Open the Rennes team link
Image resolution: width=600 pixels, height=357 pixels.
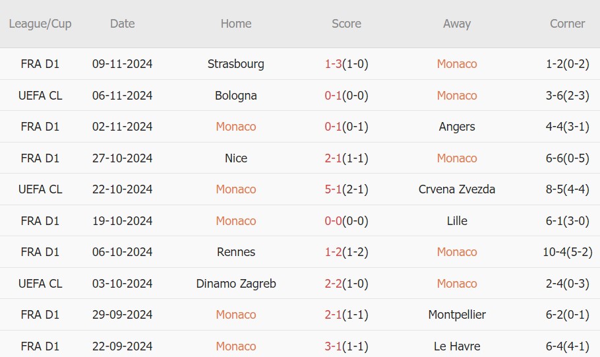click(x=236, y=252)
